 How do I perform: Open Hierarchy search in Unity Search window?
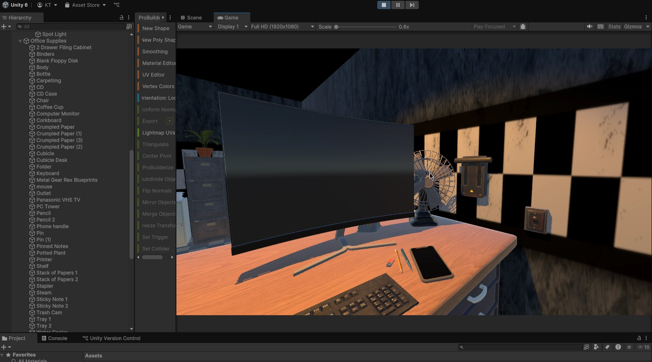[129, 27]
